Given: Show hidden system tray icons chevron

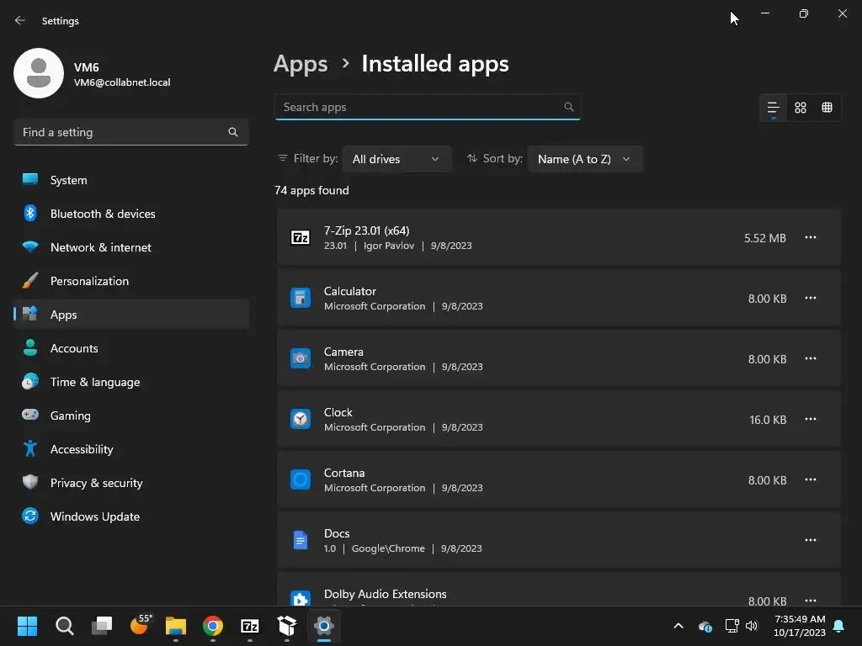Looking at the screenshot, I should point(678,626).
